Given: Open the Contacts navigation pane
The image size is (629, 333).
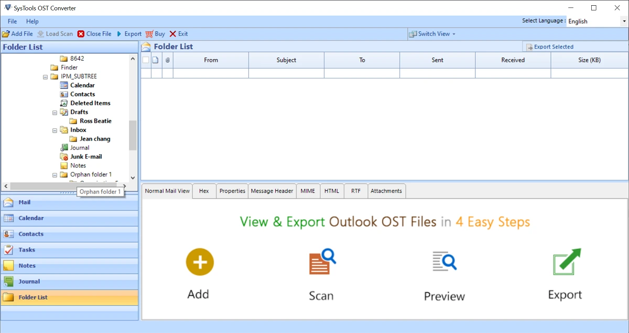Looking at the screenshot, I should tap(69, 234).
